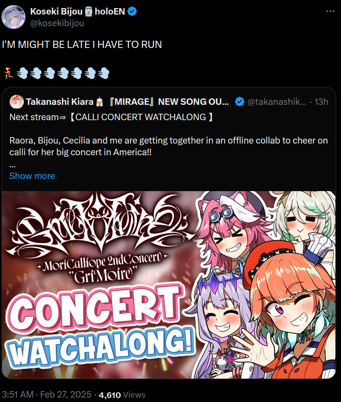Open the Concert Watchalong thumbnail image
The width and height of the screenshot is (341, 402).
point(168,285)
